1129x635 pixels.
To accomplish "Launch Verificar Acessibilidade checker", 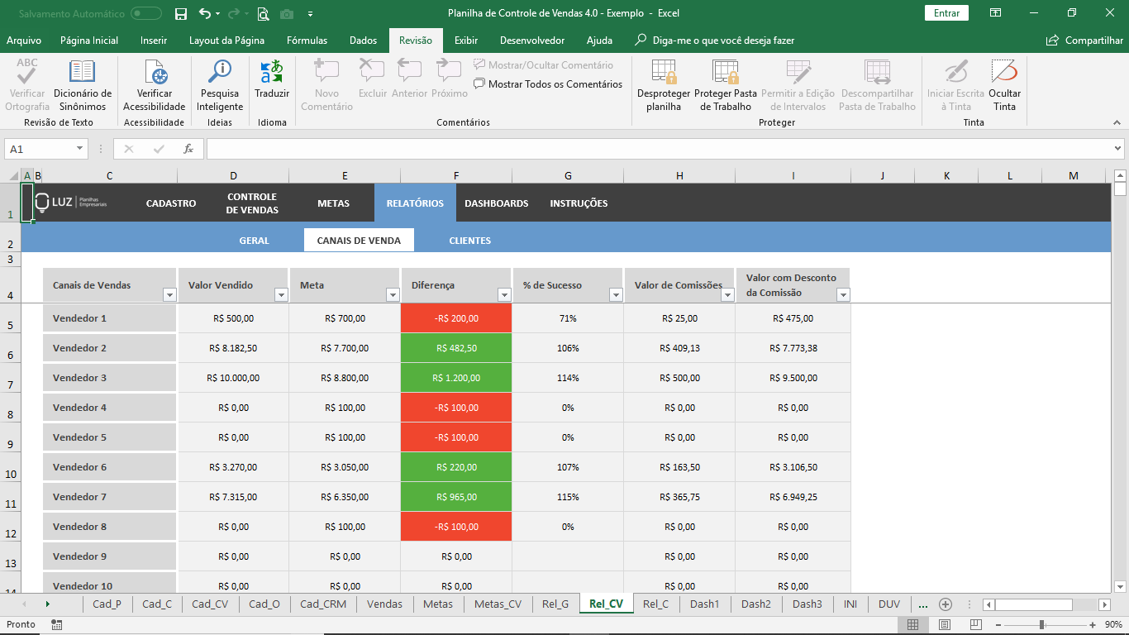I will coord(155,84).
